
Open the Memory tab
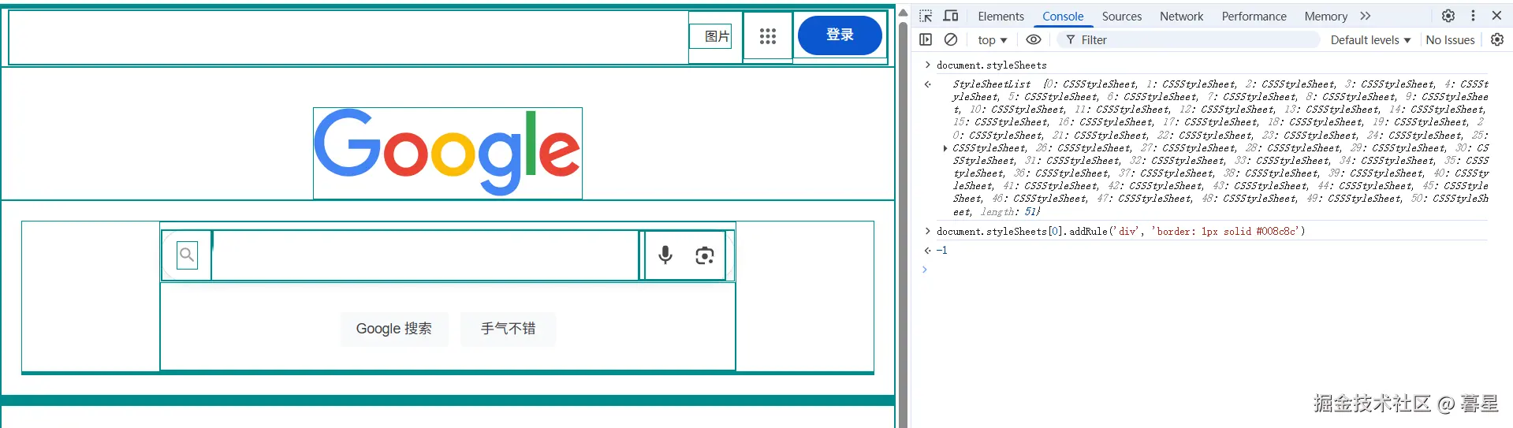(1325, 17)
